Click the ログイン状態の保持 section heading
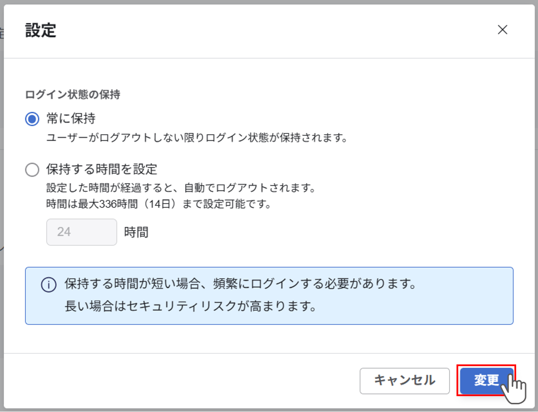538x412 pixels. click(73, 94)
